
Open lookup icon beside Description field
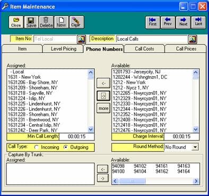click(x=193, y=39)
